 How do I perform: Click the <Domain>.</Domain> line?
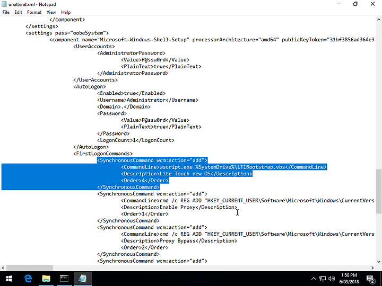coord(124,106)
